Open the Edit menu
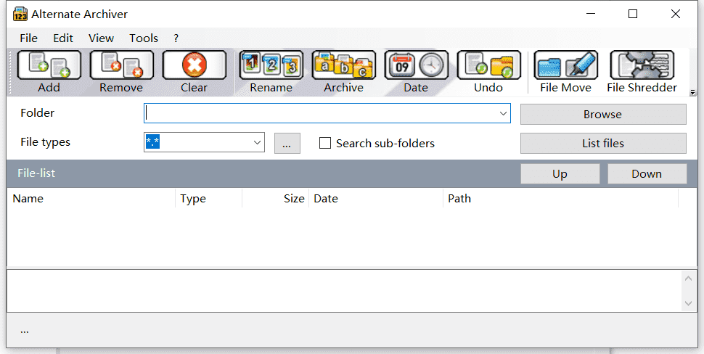704x354 pixels. (63, 38)
